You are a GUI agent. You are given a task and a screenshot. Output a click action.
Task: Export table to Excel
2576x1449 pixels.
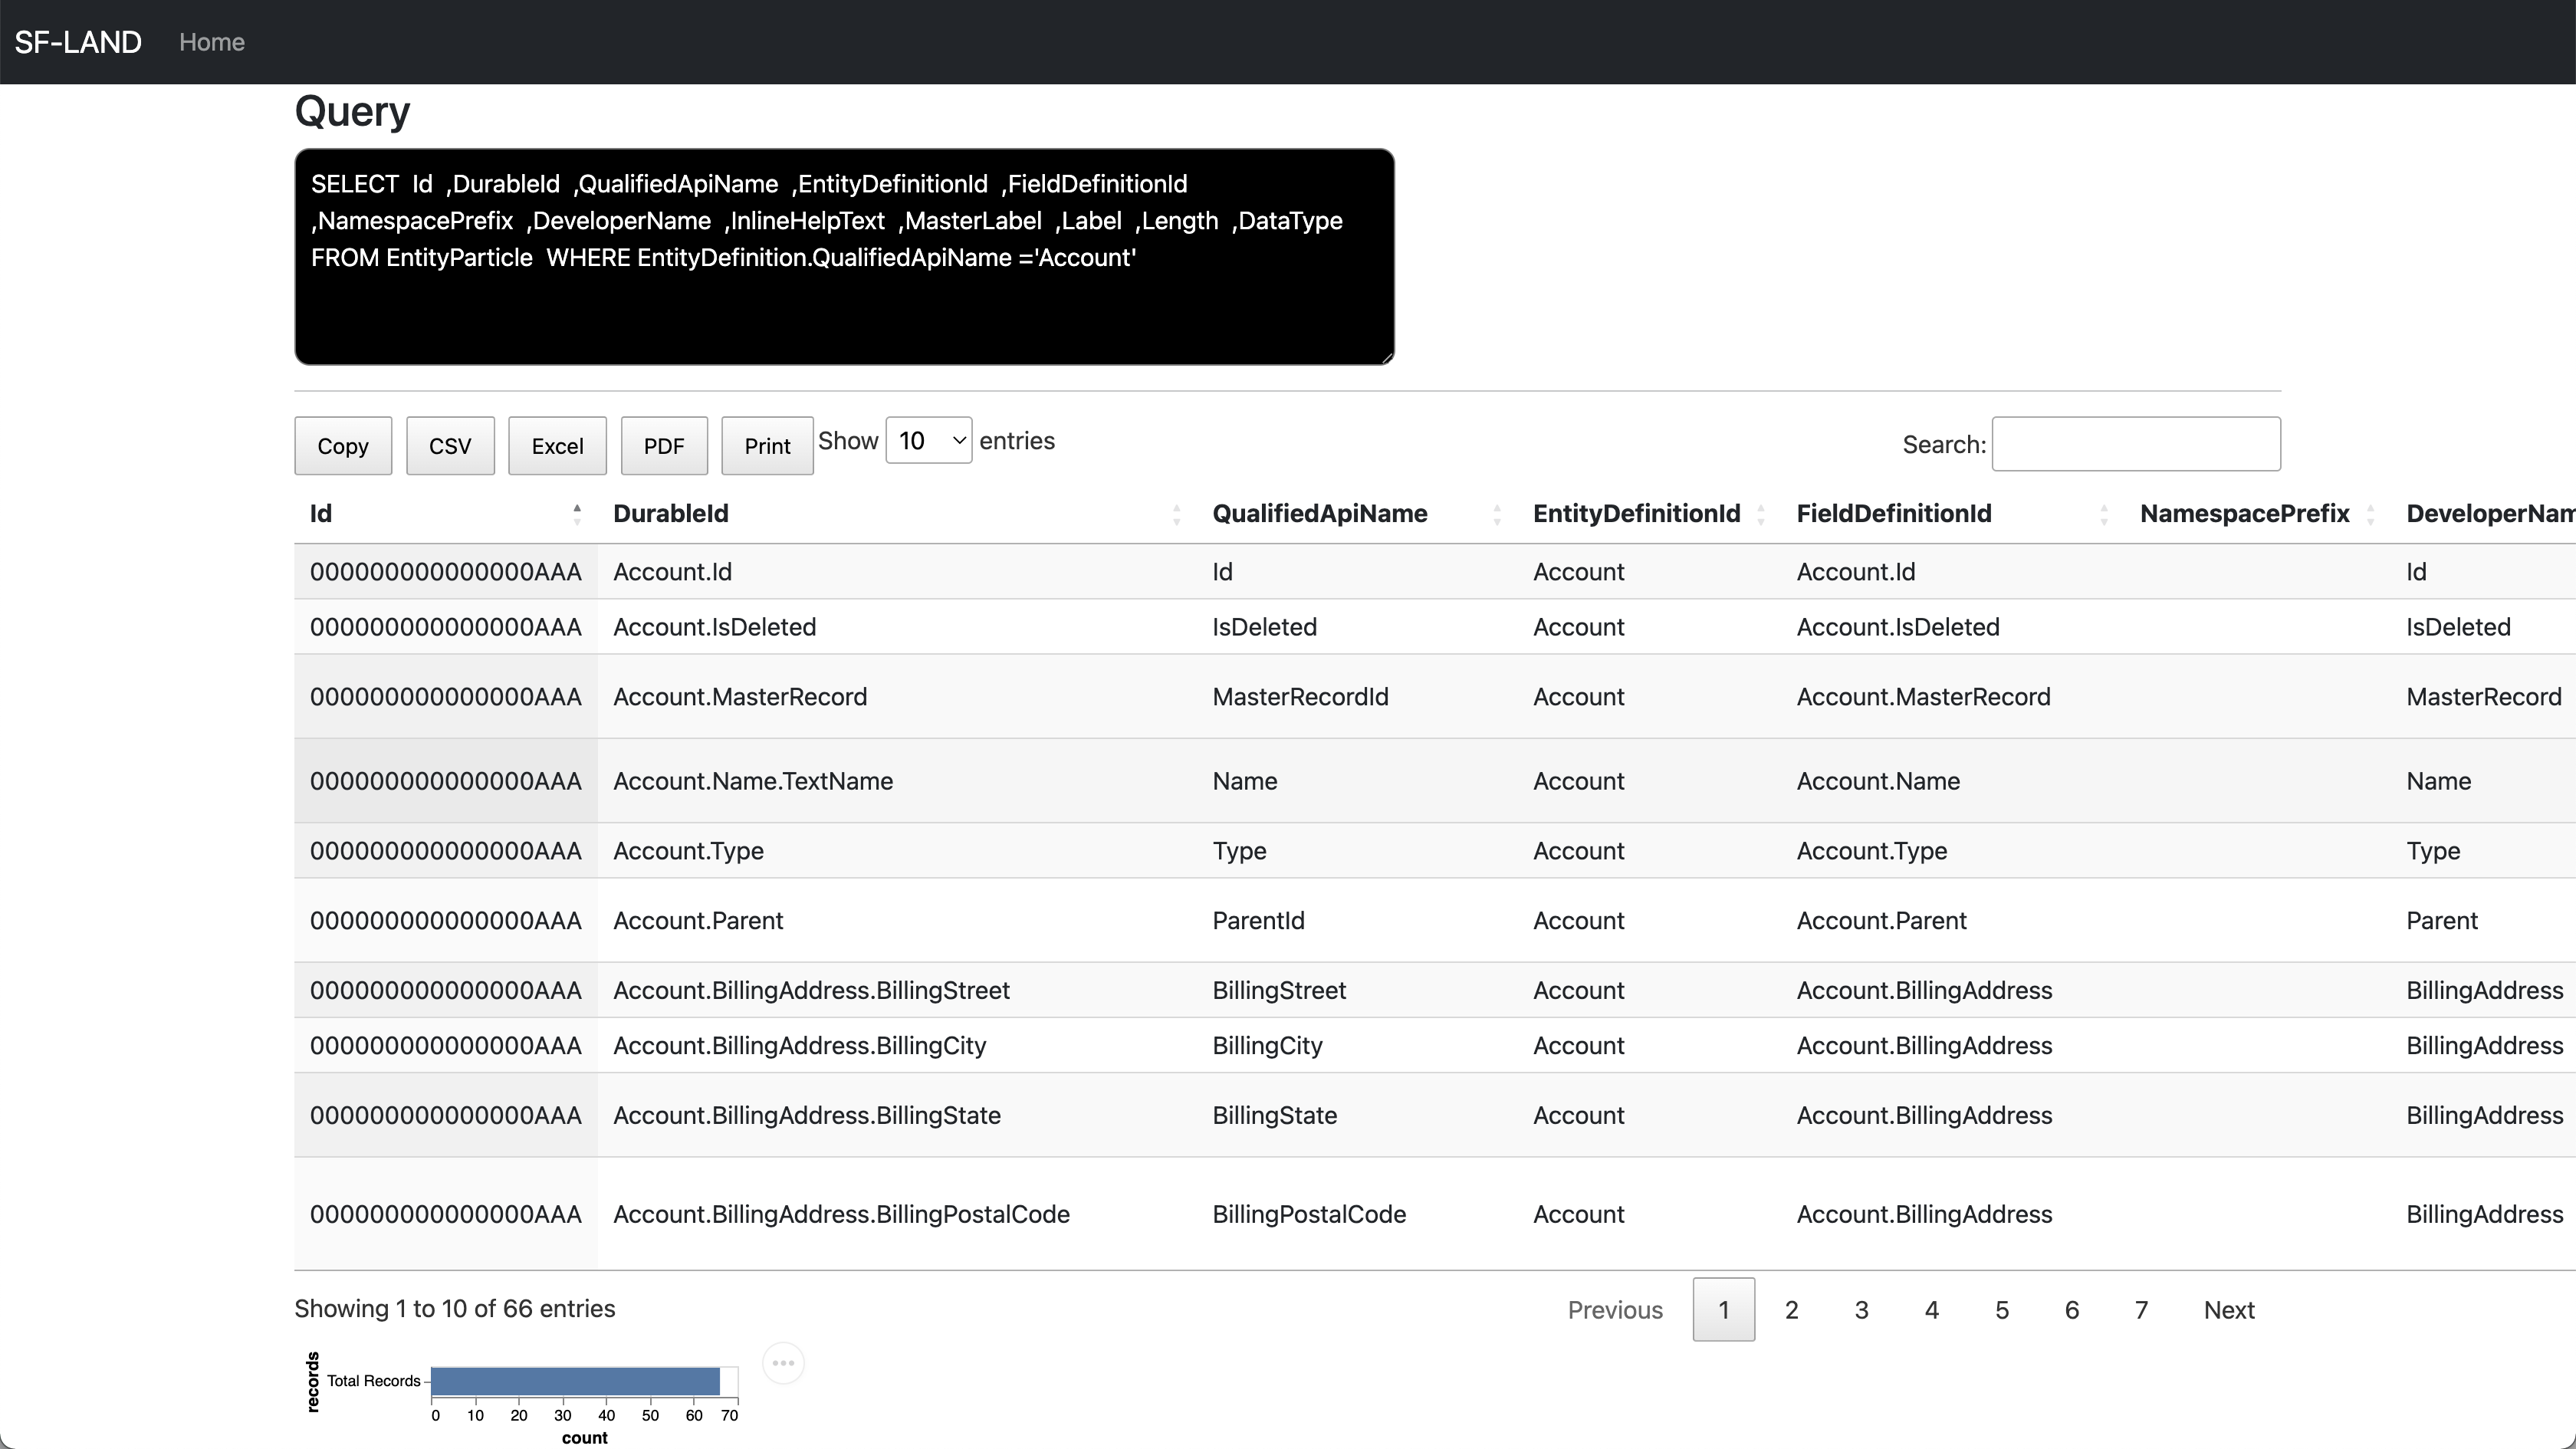point(557,446)
